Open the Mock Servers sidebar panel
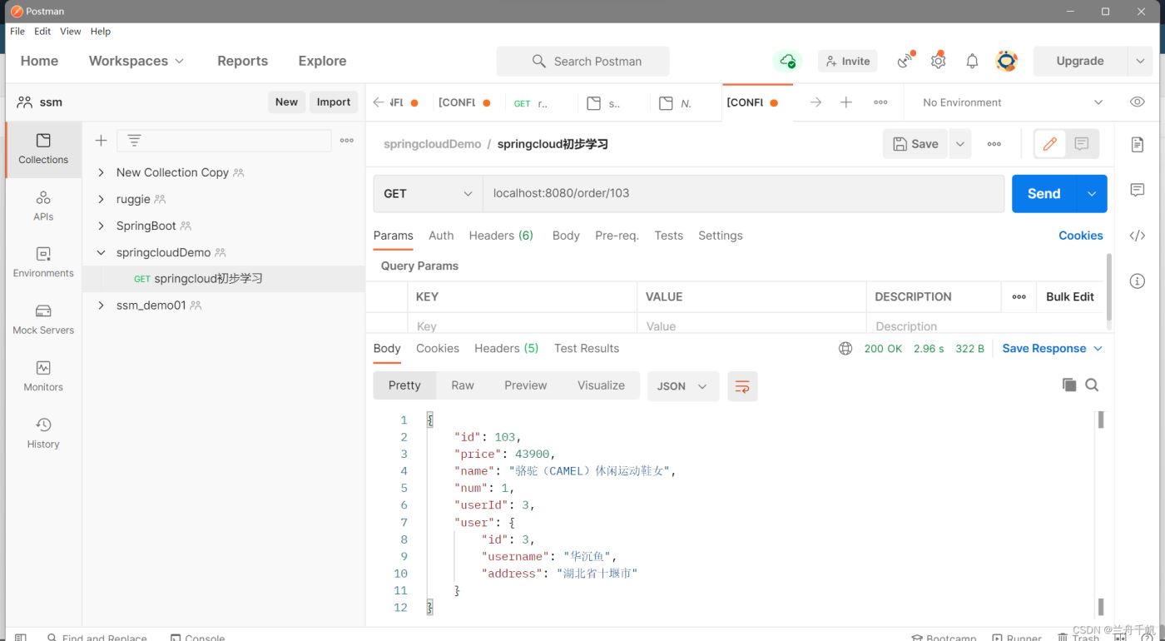This screenshot has height=641, width=1165. tap(43, 320)
